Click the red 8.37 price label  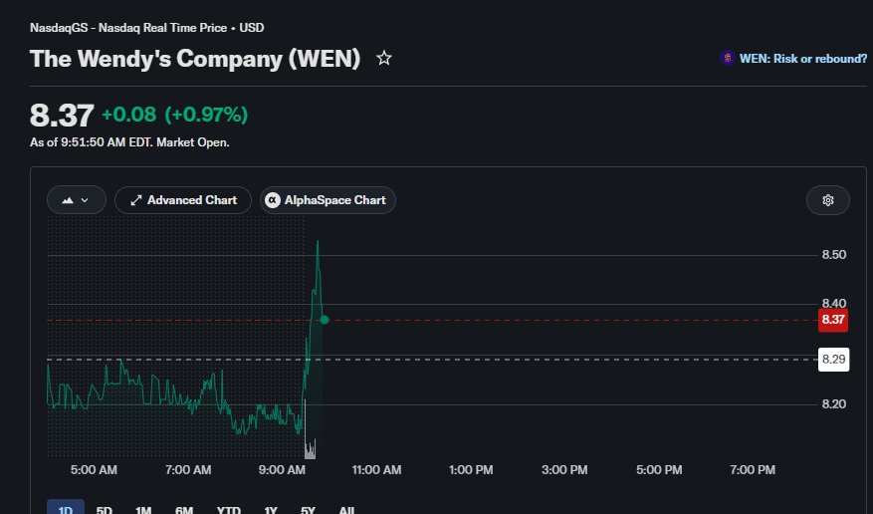click(833, 320)
